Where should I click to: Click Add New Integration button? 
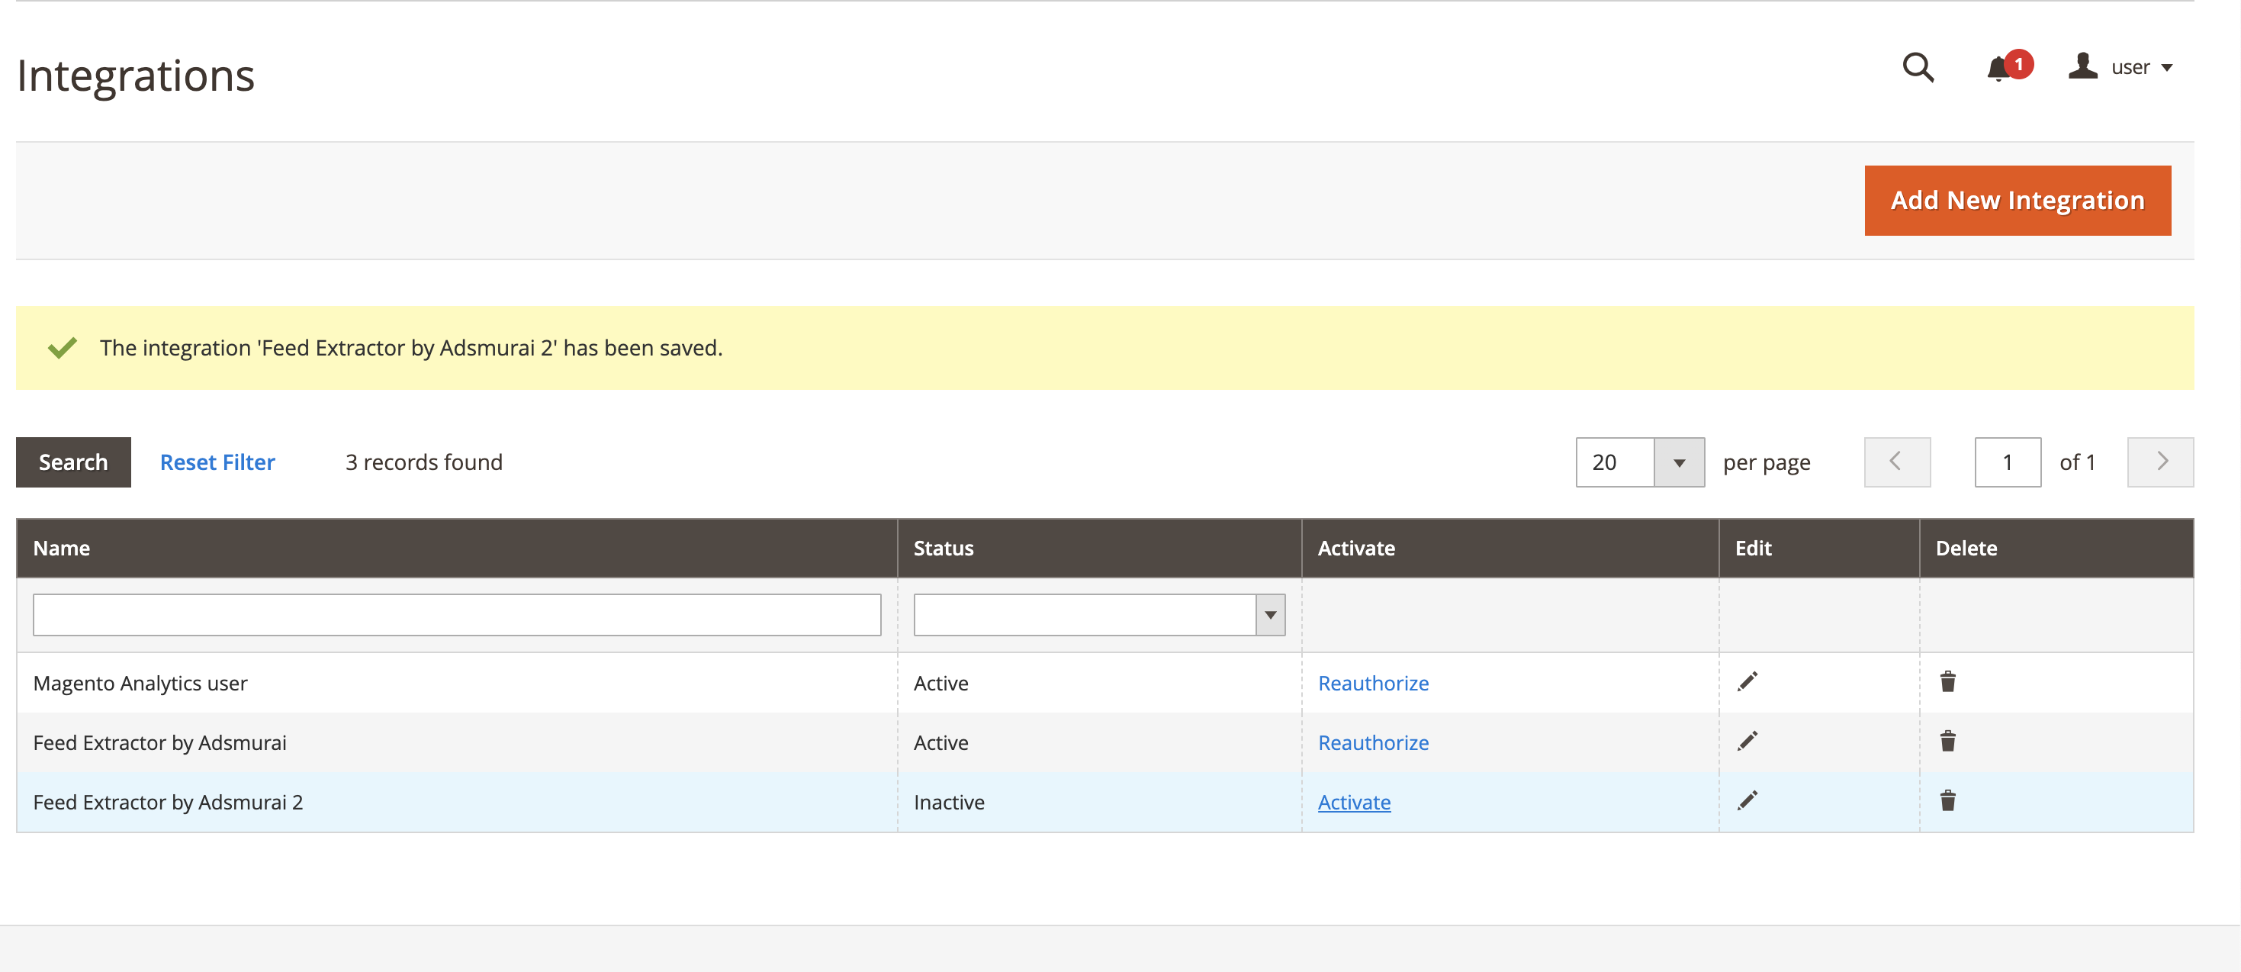click(2018, 200)
